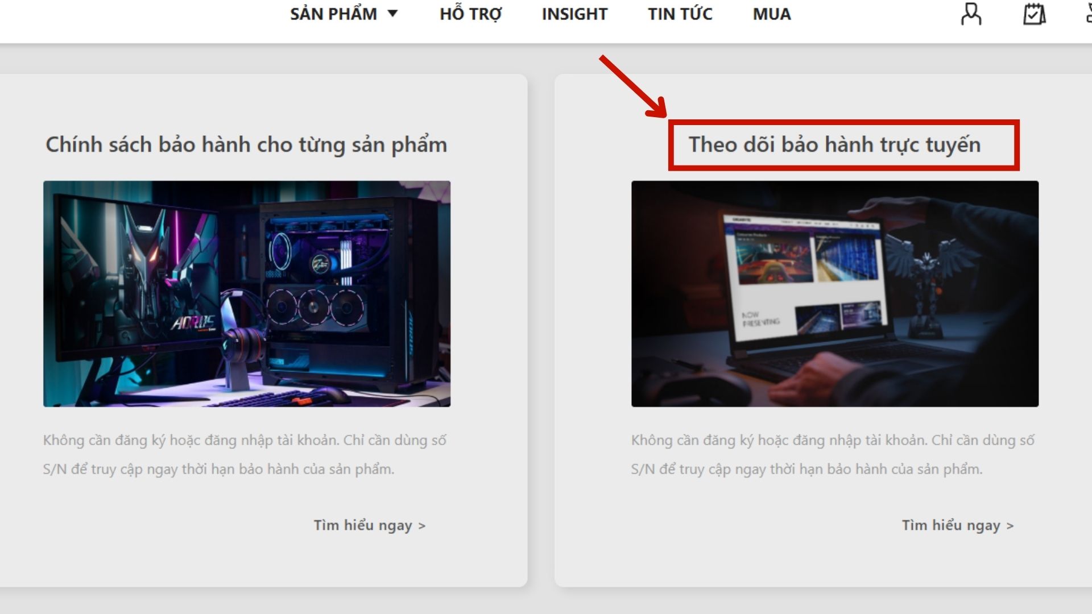
Task: Click the description text under warranty policy card
Action: coord(245,454)
